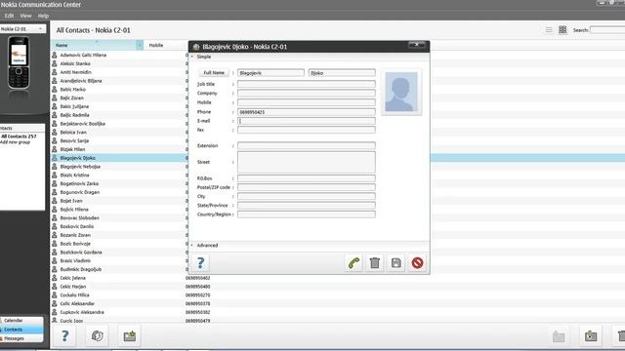Click the sync refresh toolbar icon
Screen dimensions: 625x351
[98, 335]
